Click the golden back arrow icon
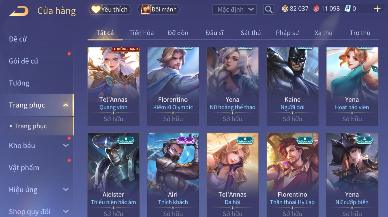Image resolution: width=388 pixels, height=217 pixels. coord(19,11)
